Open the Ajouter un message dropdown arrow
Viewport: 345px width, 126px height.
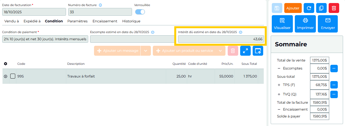[x=146, y=51]
